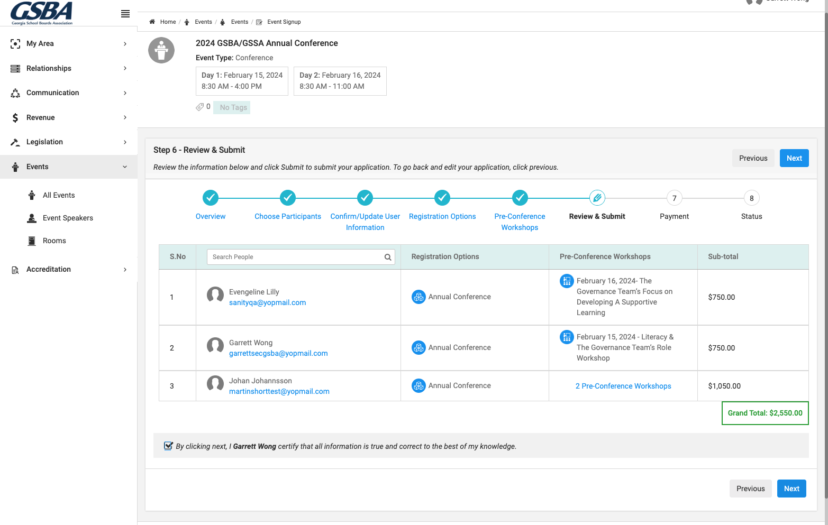This screenshot has height=525, width=828.
Task: Click Garrett Wong's workshop icon
Action: point(567,337)
